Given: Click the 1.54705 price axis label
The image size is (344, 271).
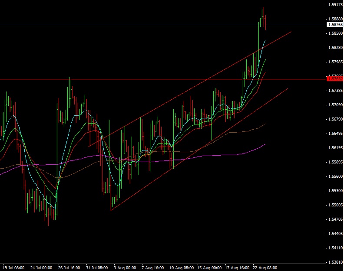Looking at the screenshot, I should tap(335, 219).
